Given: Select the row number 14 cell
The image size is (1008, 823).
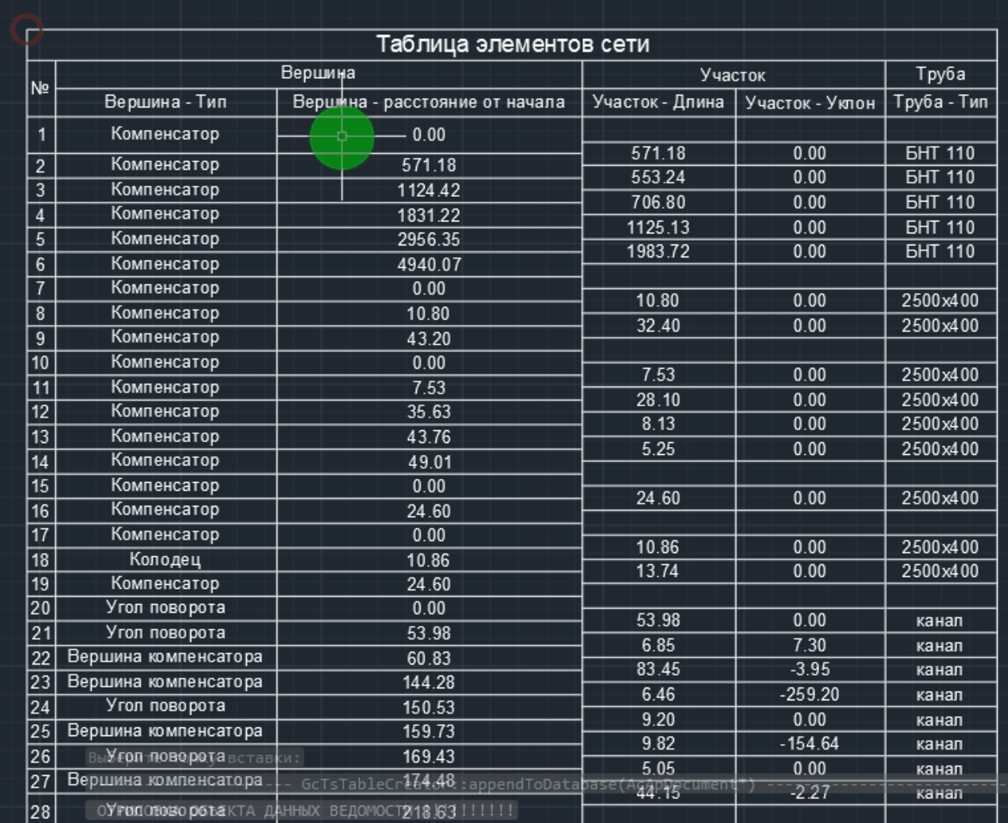Looking at the screenshot, I should (41, 462).
